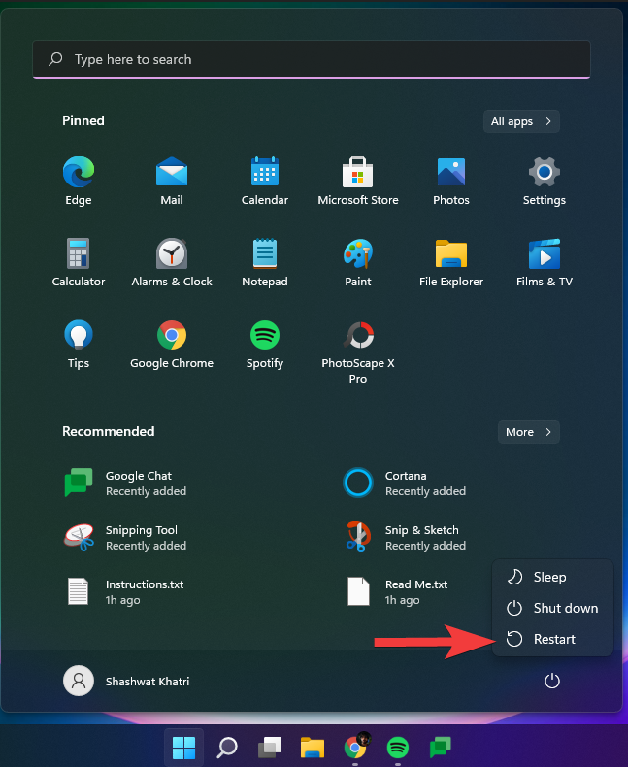Open Microsoft Store
Viewport: 628px width, 767px height.
point(358,181)
